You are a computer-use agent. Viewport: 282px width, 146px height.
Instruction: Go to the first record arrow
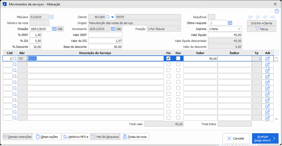click(x=251, y=17)
